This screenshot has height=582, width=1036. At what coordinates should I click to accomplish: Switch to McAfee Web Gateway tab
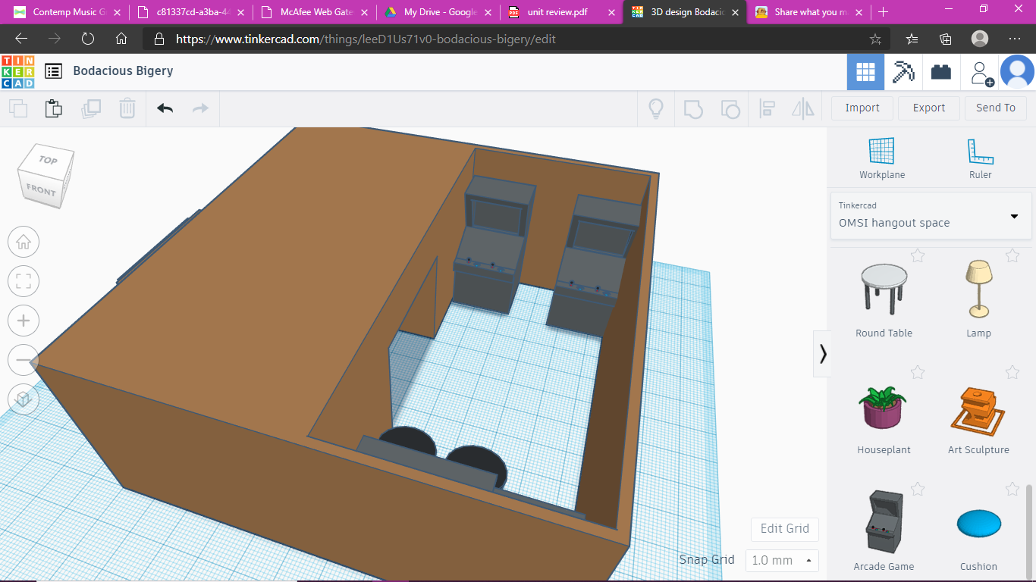click(314, 12)
